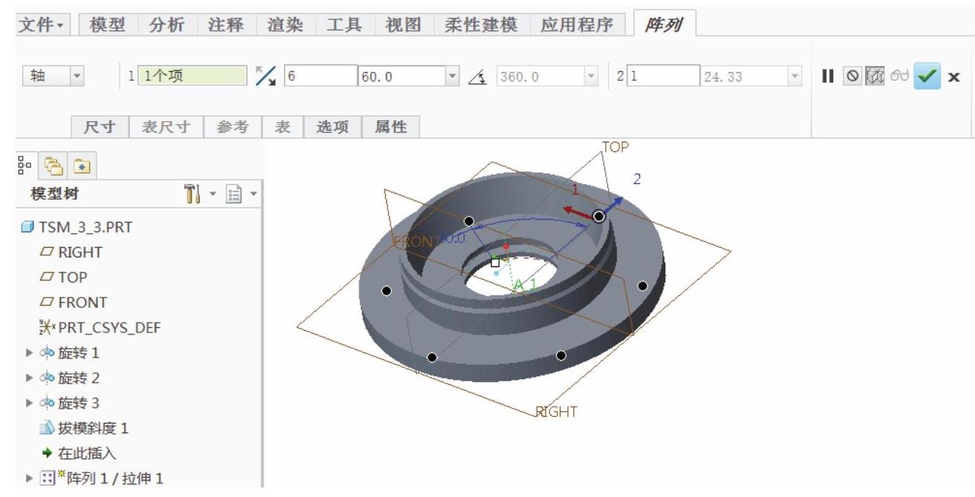This screenshot has width=975, height=497.
Task: Click the red direction 1 arrow
Action: (x=576, y=211)
